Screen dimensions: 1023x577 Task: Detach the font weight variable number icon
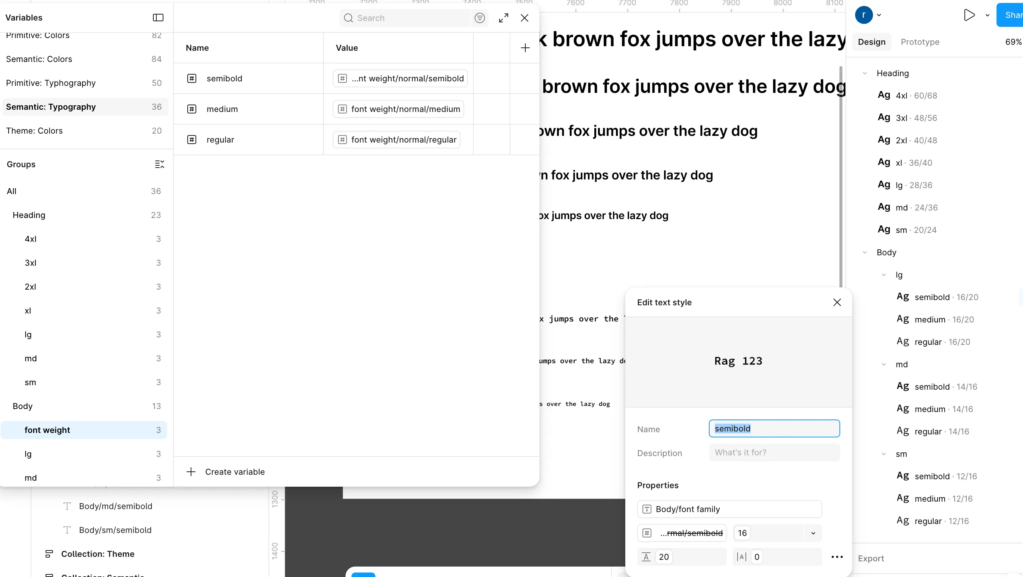coord(647,533)
